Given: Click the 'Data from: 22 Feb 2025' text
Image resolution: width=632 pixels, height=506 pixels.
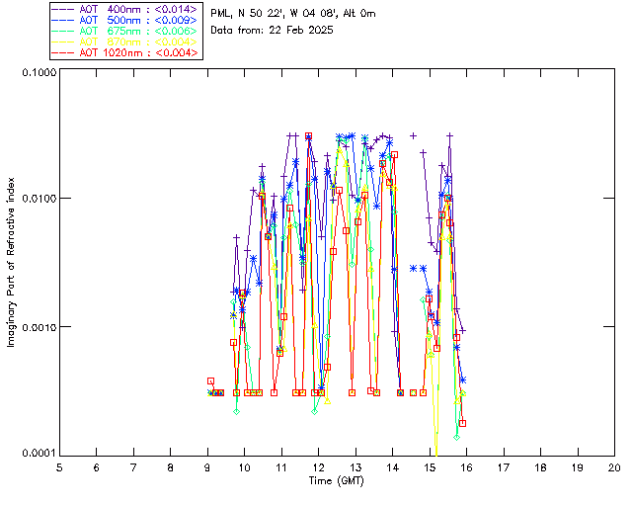Looking at the screenshot, I should [273, 31].
